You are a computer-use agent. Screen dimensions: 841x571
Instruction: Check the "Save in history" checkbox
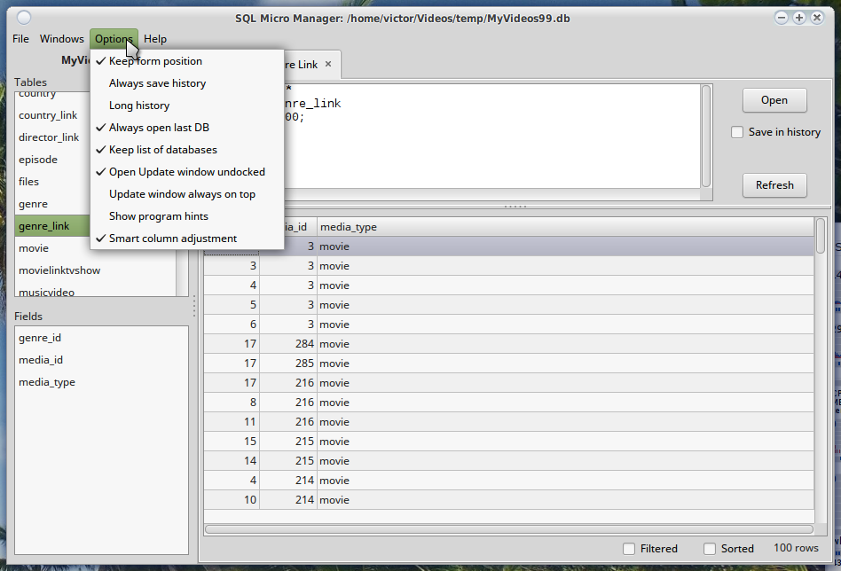click(x=737, y=131)
